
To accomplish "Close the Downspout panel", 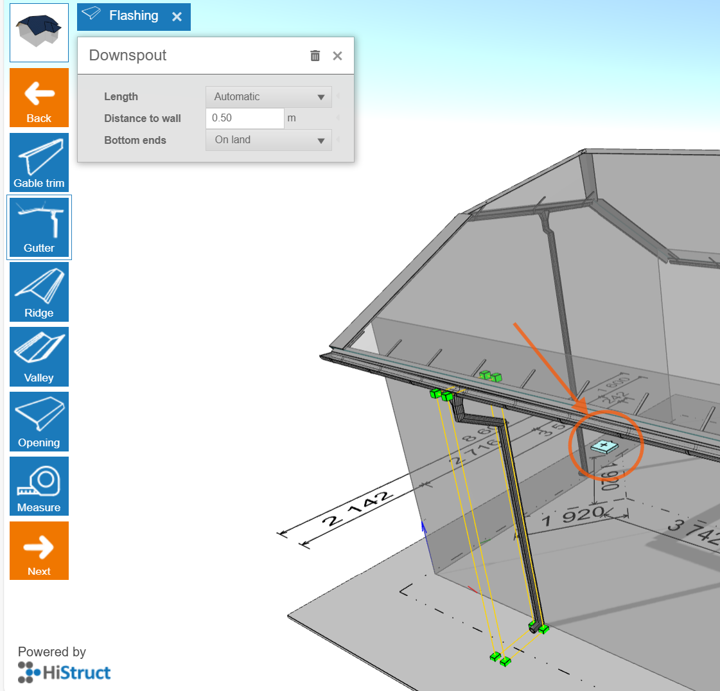I will coord(337,56).
